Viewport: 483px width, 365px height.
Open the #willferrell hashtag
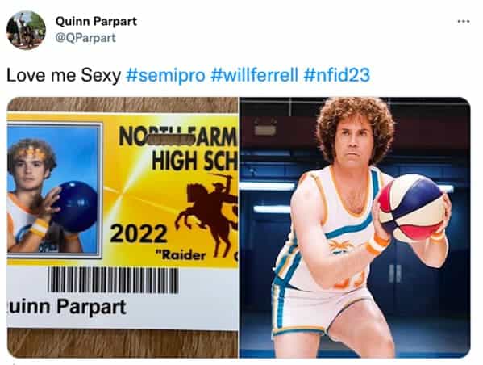click(255, 75)
